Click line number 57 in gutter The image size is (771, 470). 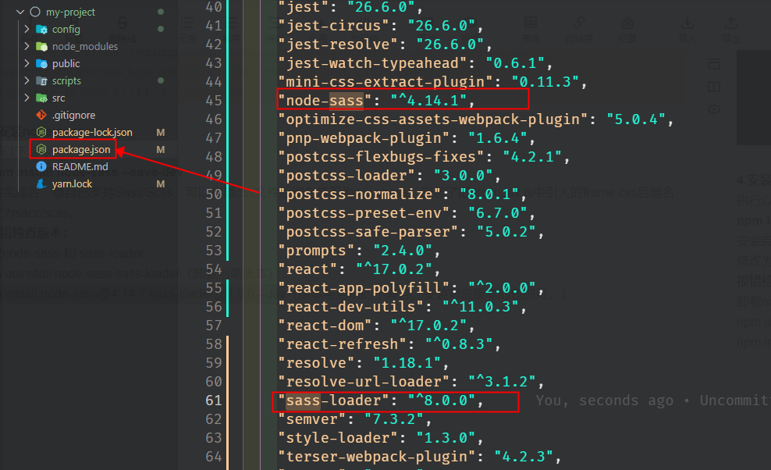(x=214, y=326)
